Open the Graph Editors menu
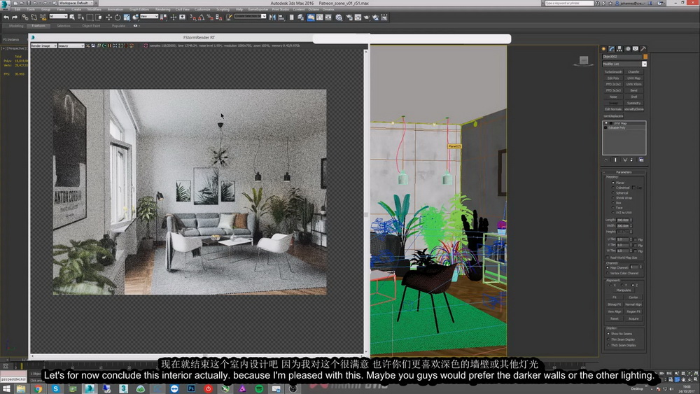This screenshot has height=394, width=700. [139, 9]
